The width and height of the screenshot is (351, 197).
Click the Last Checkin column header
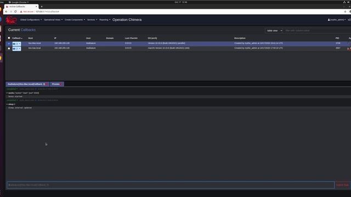(x=131, y=38)
